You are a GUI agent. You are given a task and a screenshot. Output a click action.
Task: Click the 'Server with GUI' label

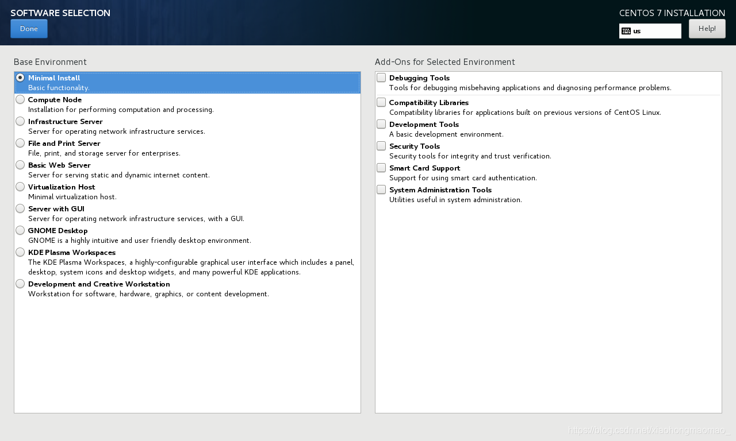point(56,209)
